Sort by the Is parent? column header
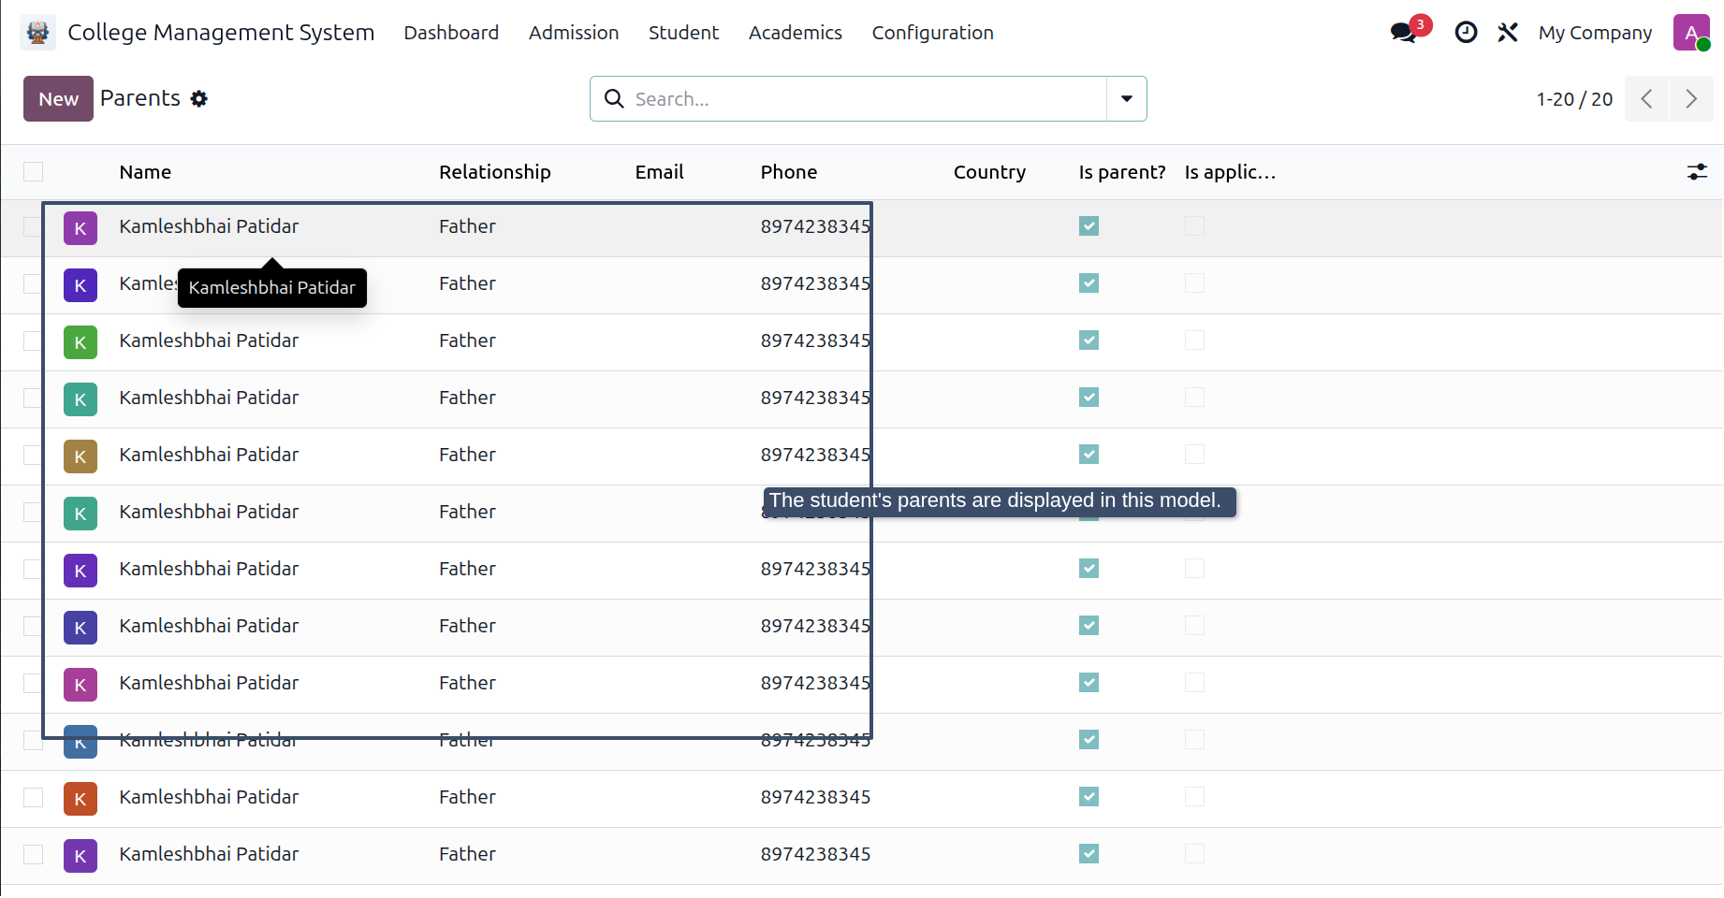1724x898 pixels. tap(1122, 172)
